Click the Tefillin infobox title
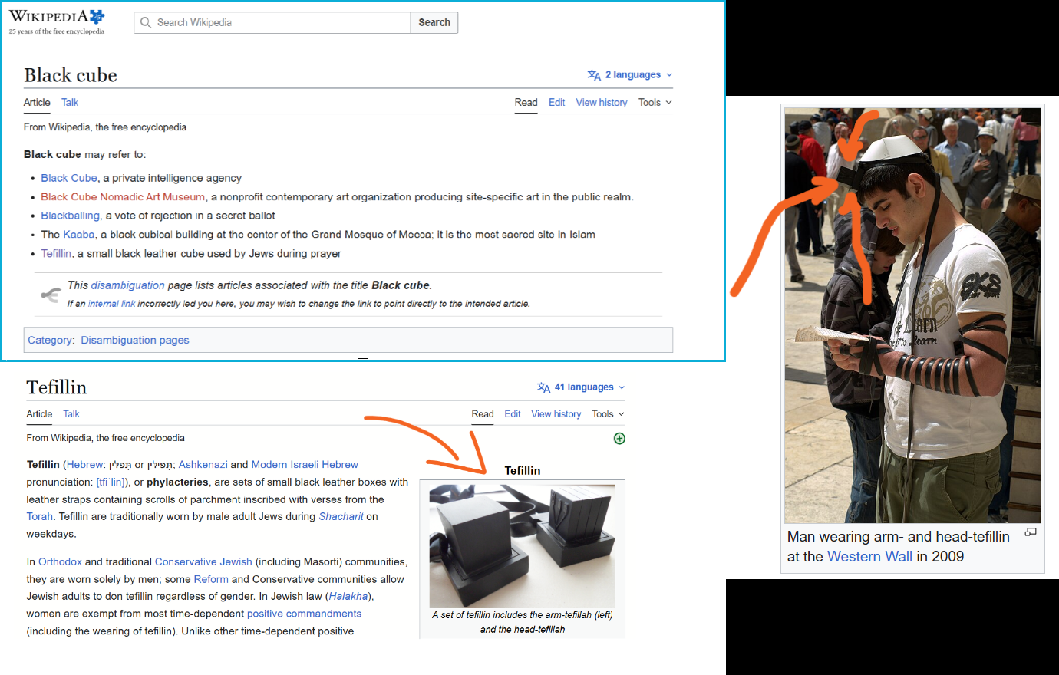 coord(523,471)
